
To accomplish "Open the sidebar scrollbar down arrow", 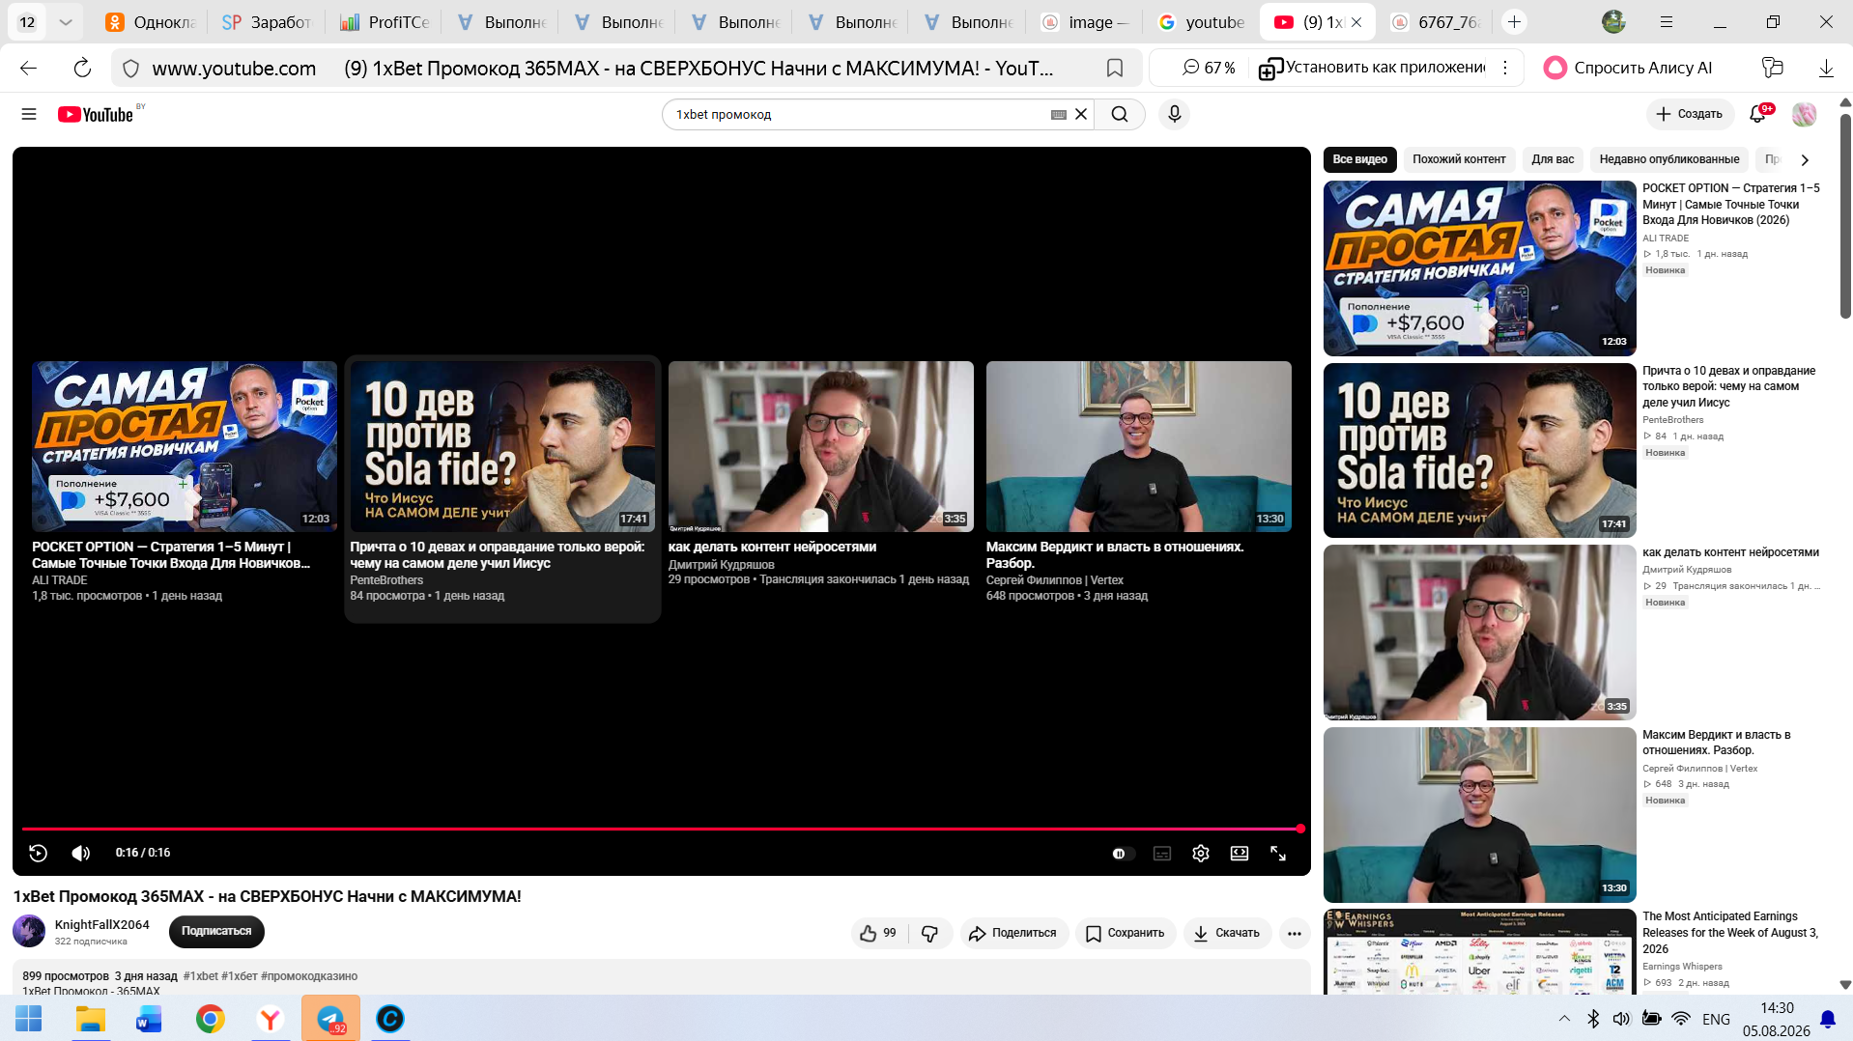I will point(1845,985).
